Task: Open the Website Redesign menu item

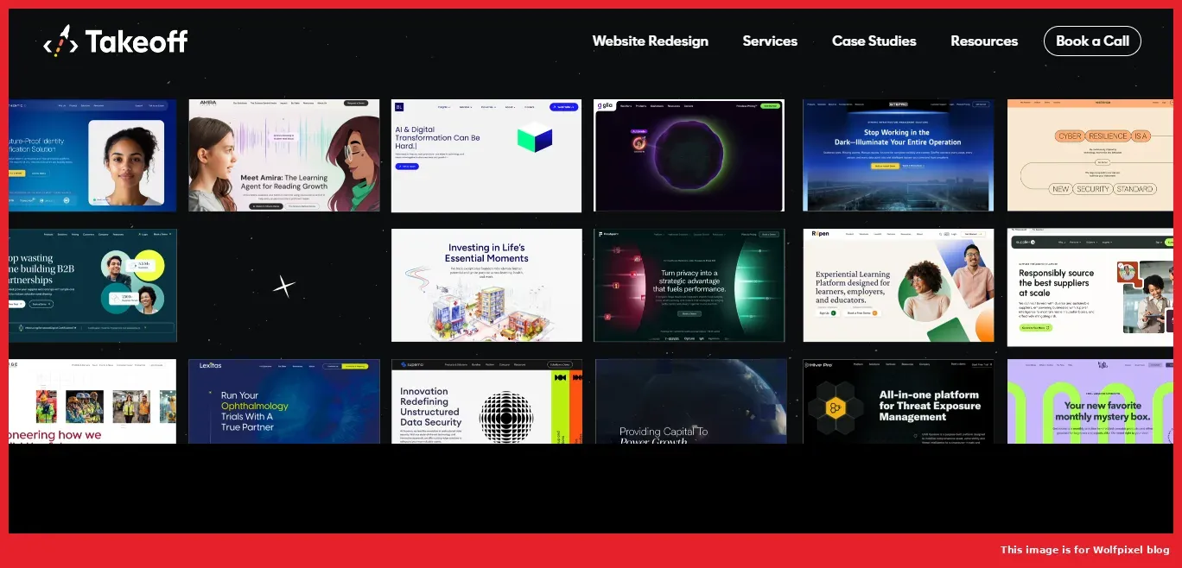Action: [650, 41]
